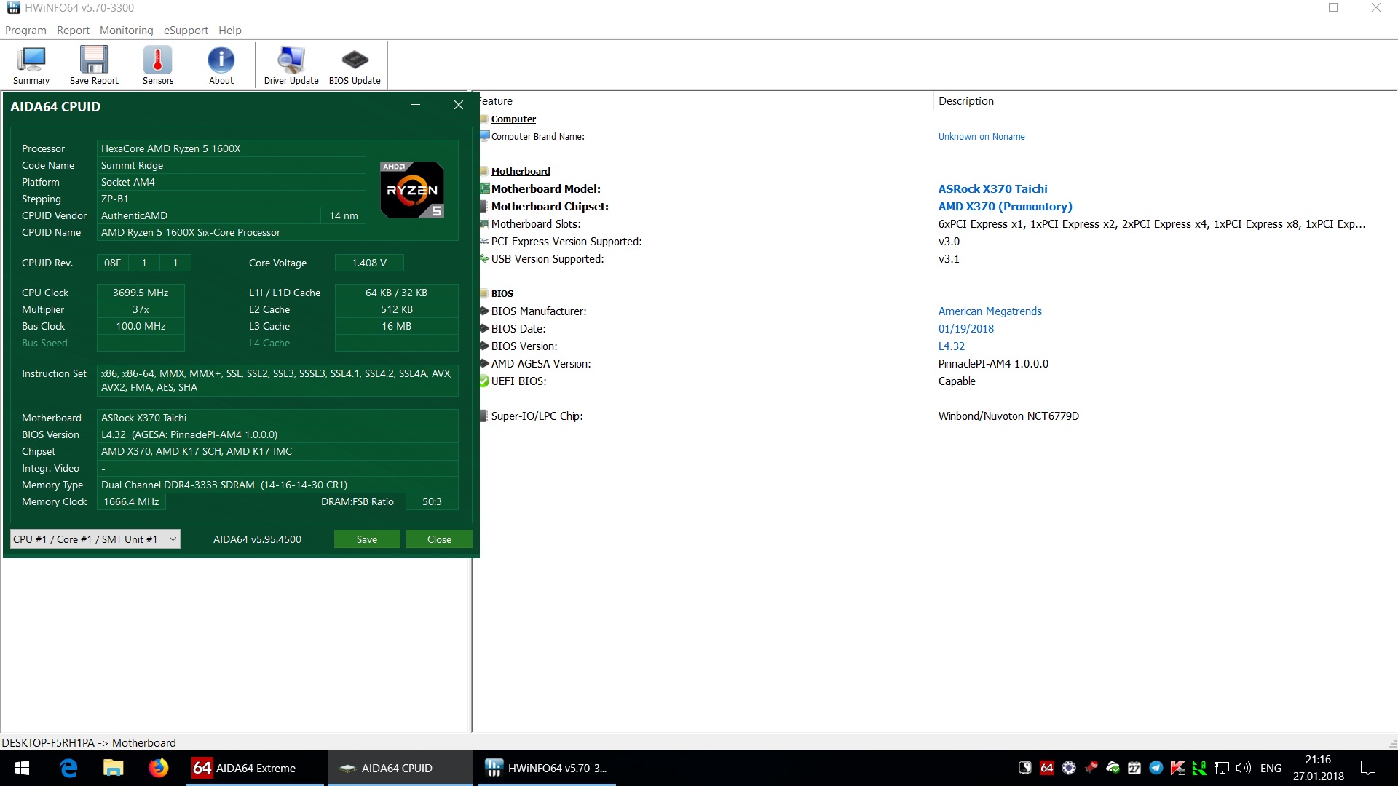Click the green Close button
Viewport: 1398px width, 786px height.
[x=439, y=539]
